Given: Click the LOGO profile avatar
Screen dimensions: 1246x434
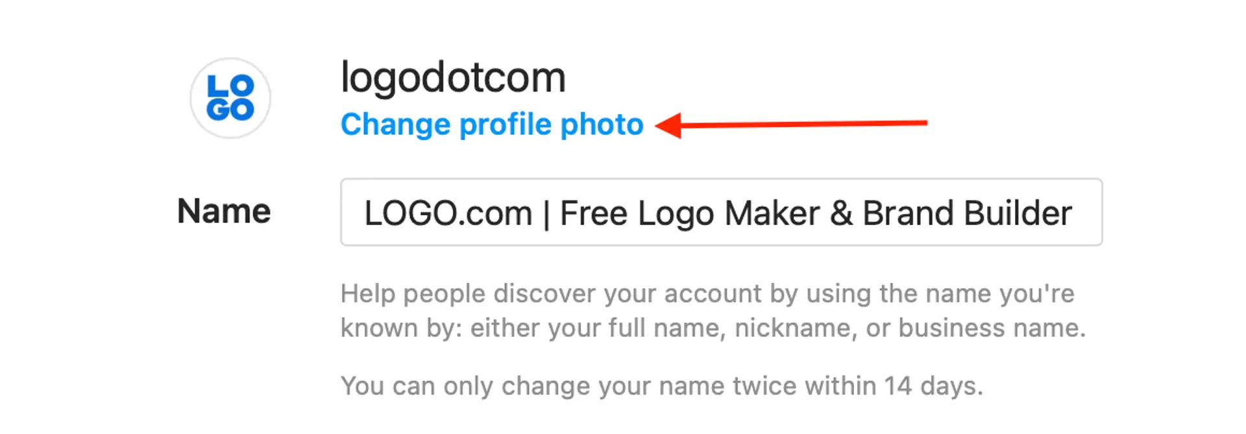Looking at the screenshot, I should point(230,98).
